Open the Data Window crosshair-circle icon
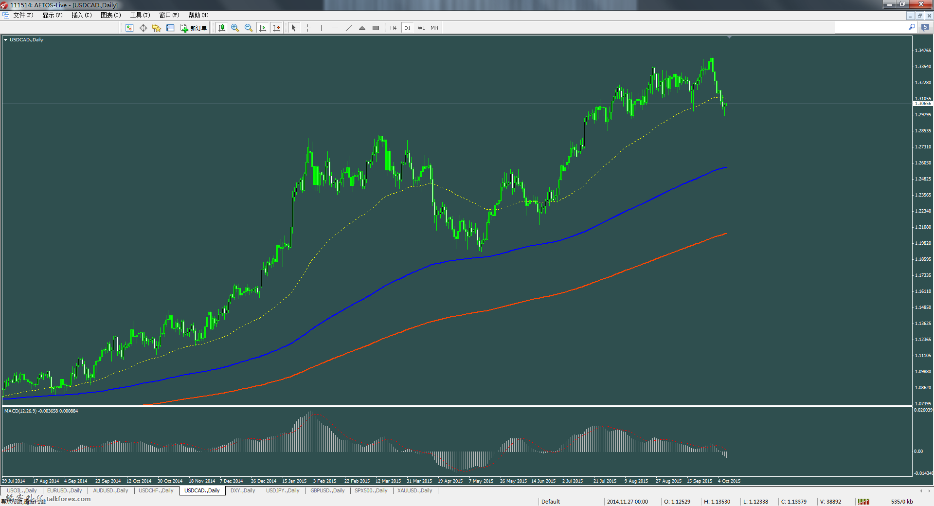 coord(143,28)
